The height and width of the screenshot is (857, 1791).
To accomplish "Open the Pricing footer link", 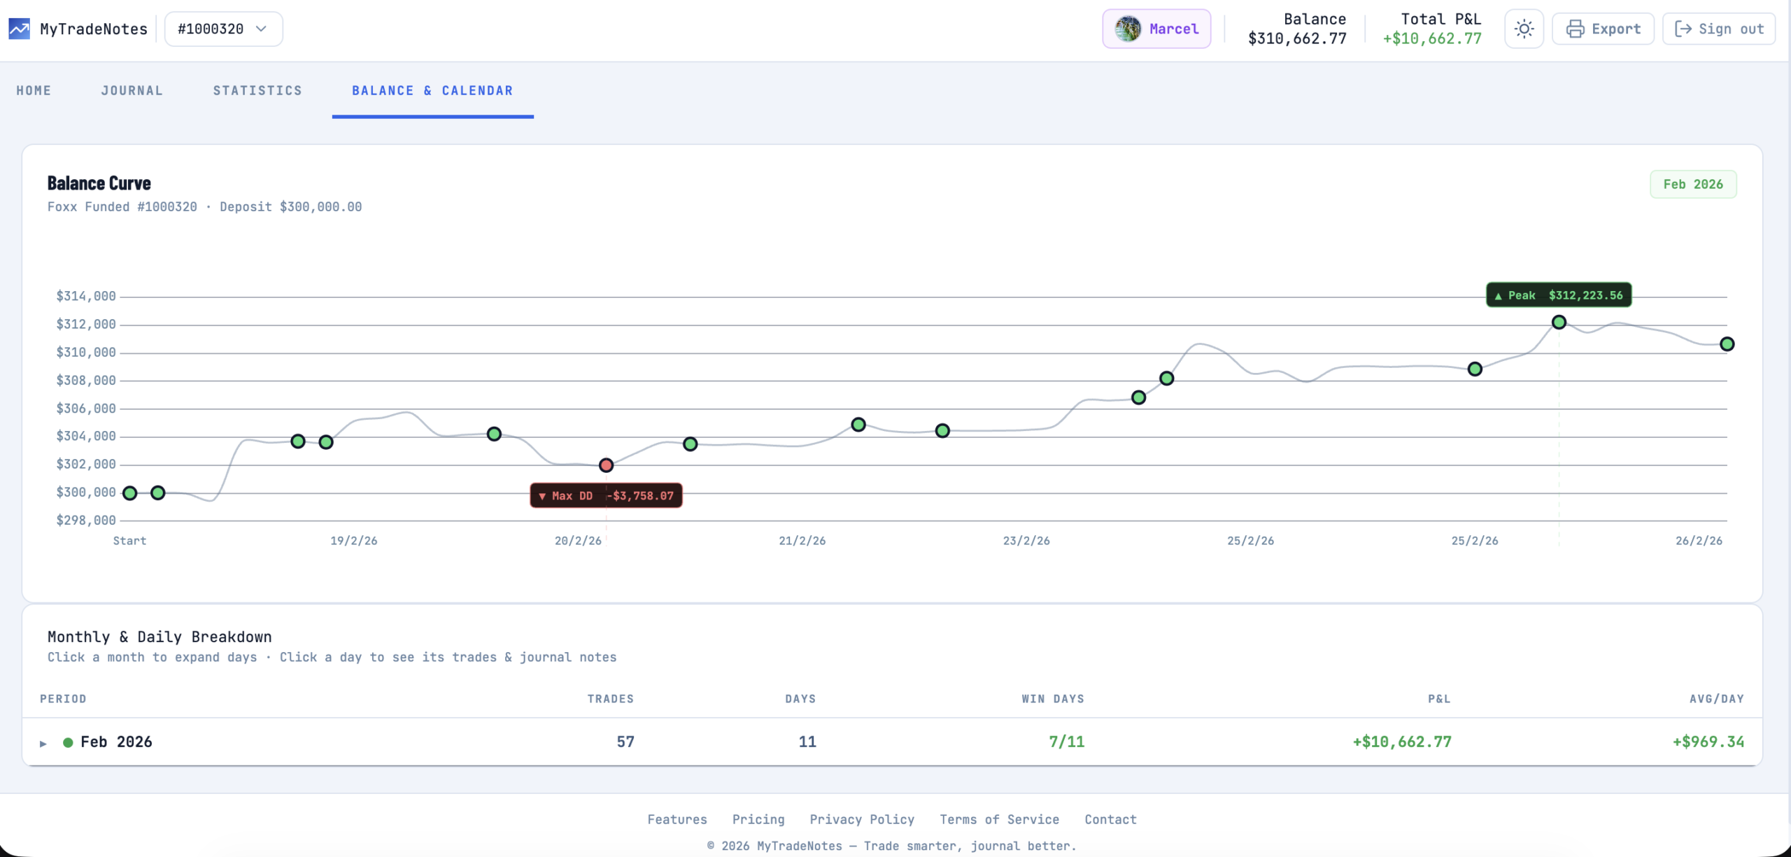I will pyautogui.click(x=758, y=819).
